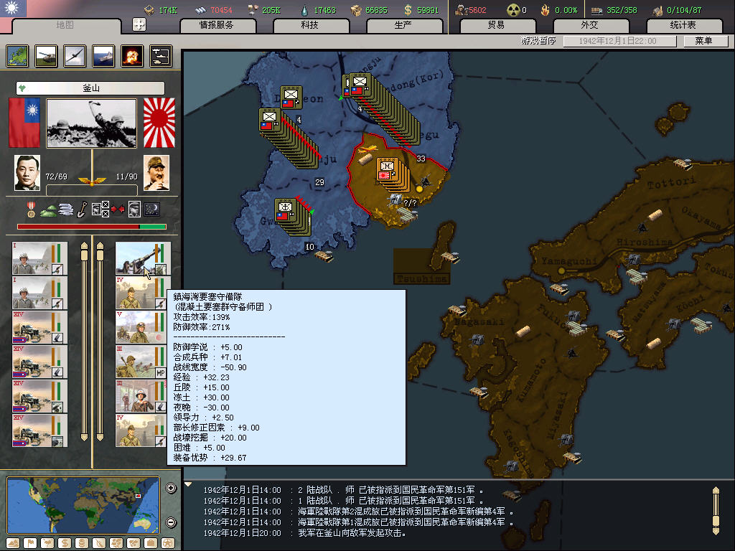The height and width of the screenshot is (551, 735).
Task: Open the 科技 technology tab
Action: click(310, 25)
